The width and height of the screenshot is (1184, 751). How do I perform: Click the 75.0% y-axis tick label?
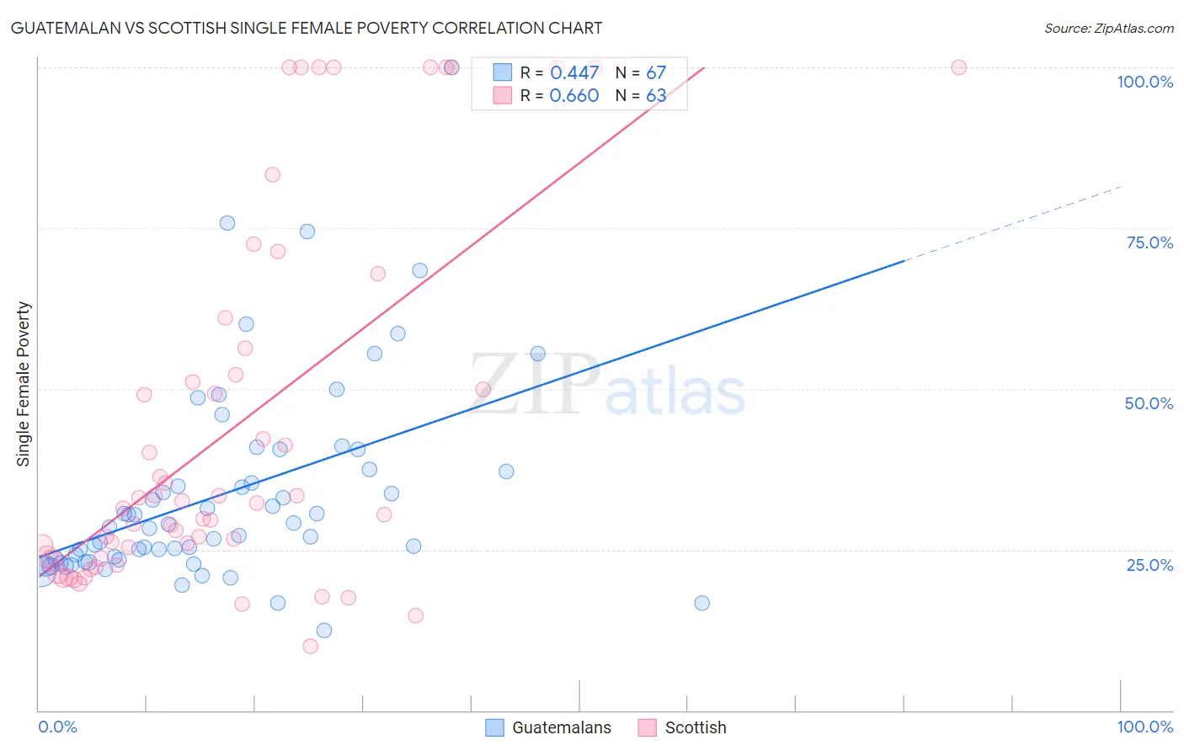pyautogui.click(x=1149, y=242)
